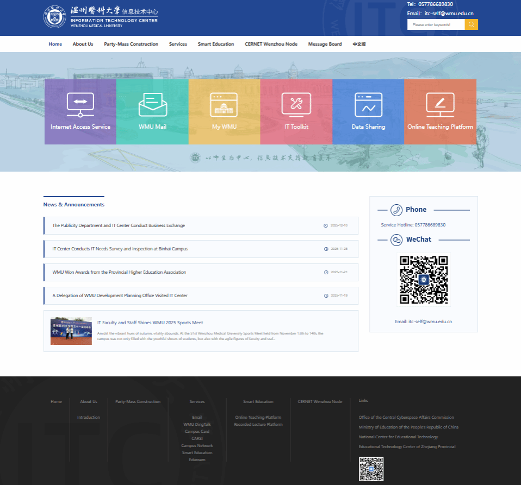This screenshot has height=485, width=521.
Task: Open WMU Won Awards news item
Action: (119, 272)
